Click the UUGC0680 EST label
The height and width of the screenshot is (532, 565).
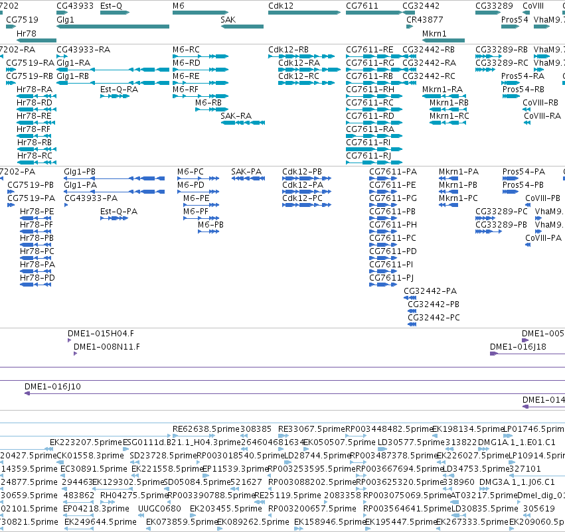pos(159,508)
